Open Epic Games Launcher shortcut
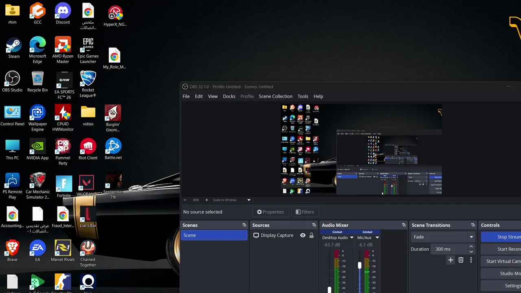This screenshot has height=293, width=521. click(88, 50)
